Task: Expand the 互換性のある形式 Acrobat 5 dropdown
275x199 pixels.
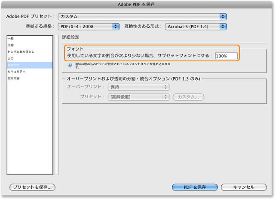Action: [x=196, y=27]
